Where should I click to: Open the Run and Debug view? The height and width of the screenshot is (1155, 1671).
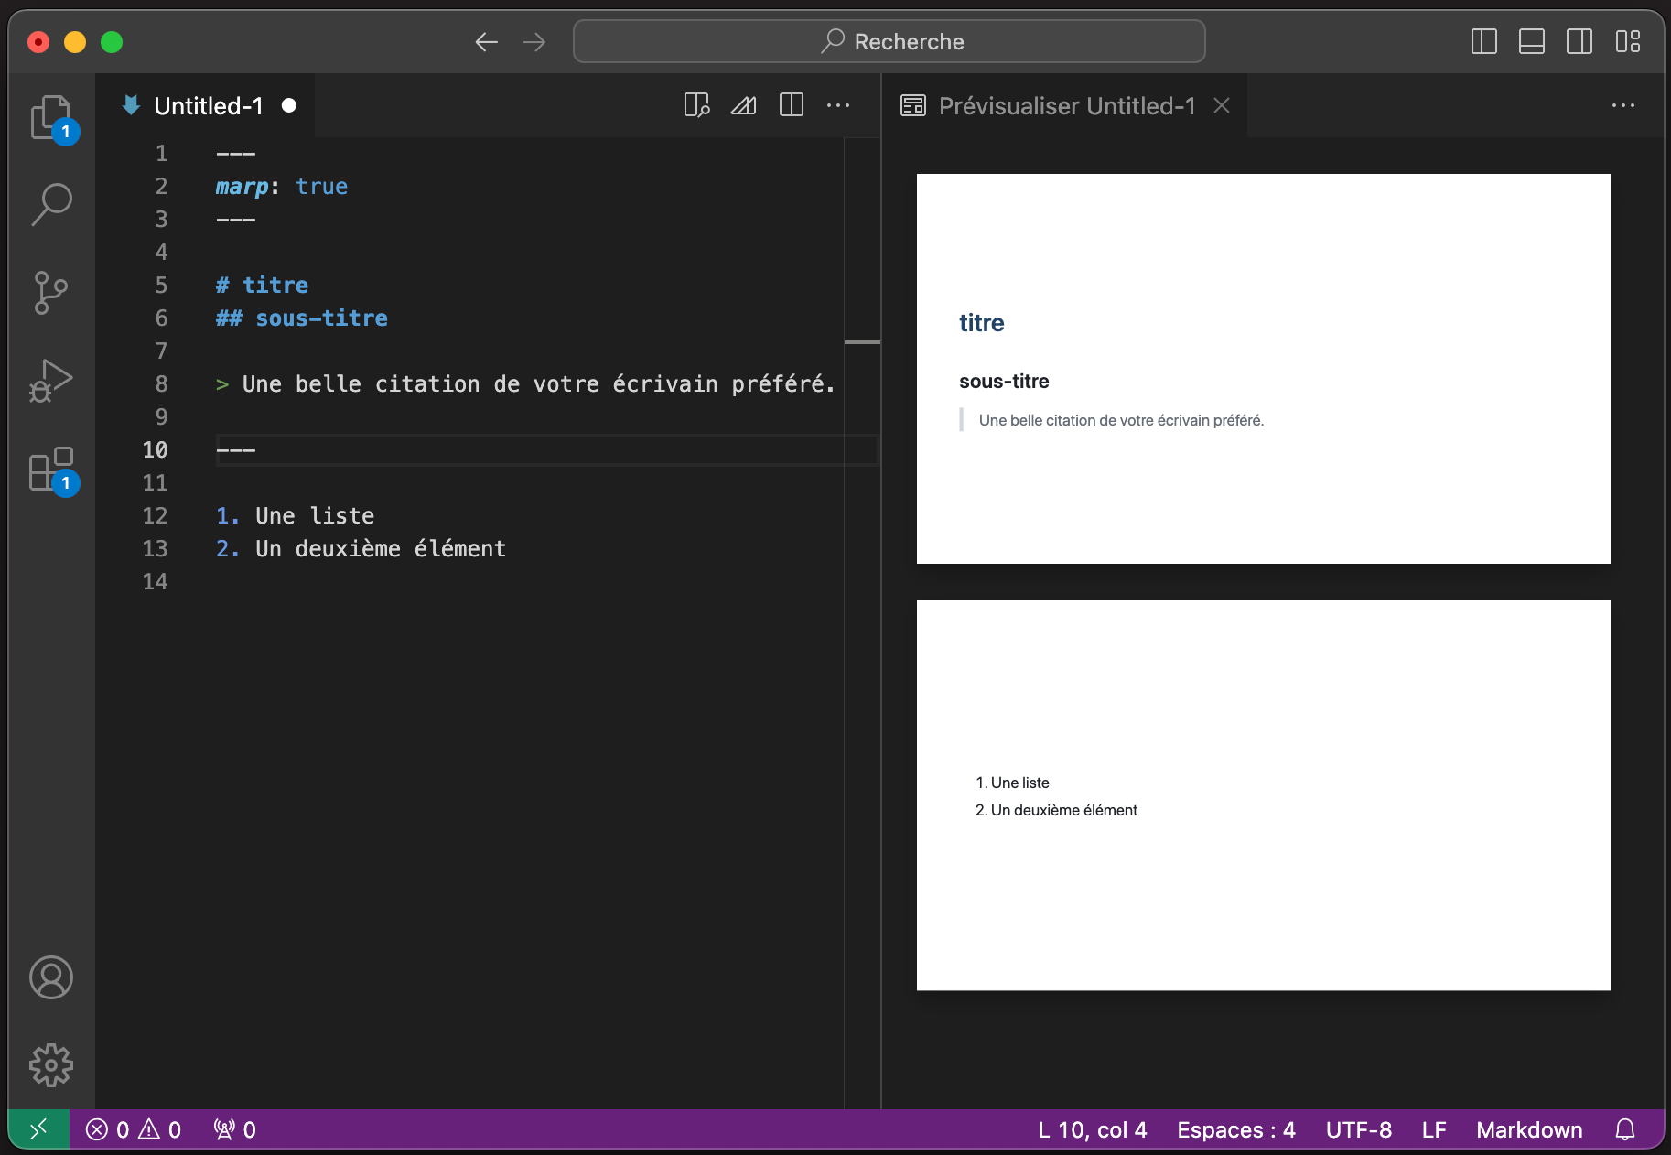point(51,380)
